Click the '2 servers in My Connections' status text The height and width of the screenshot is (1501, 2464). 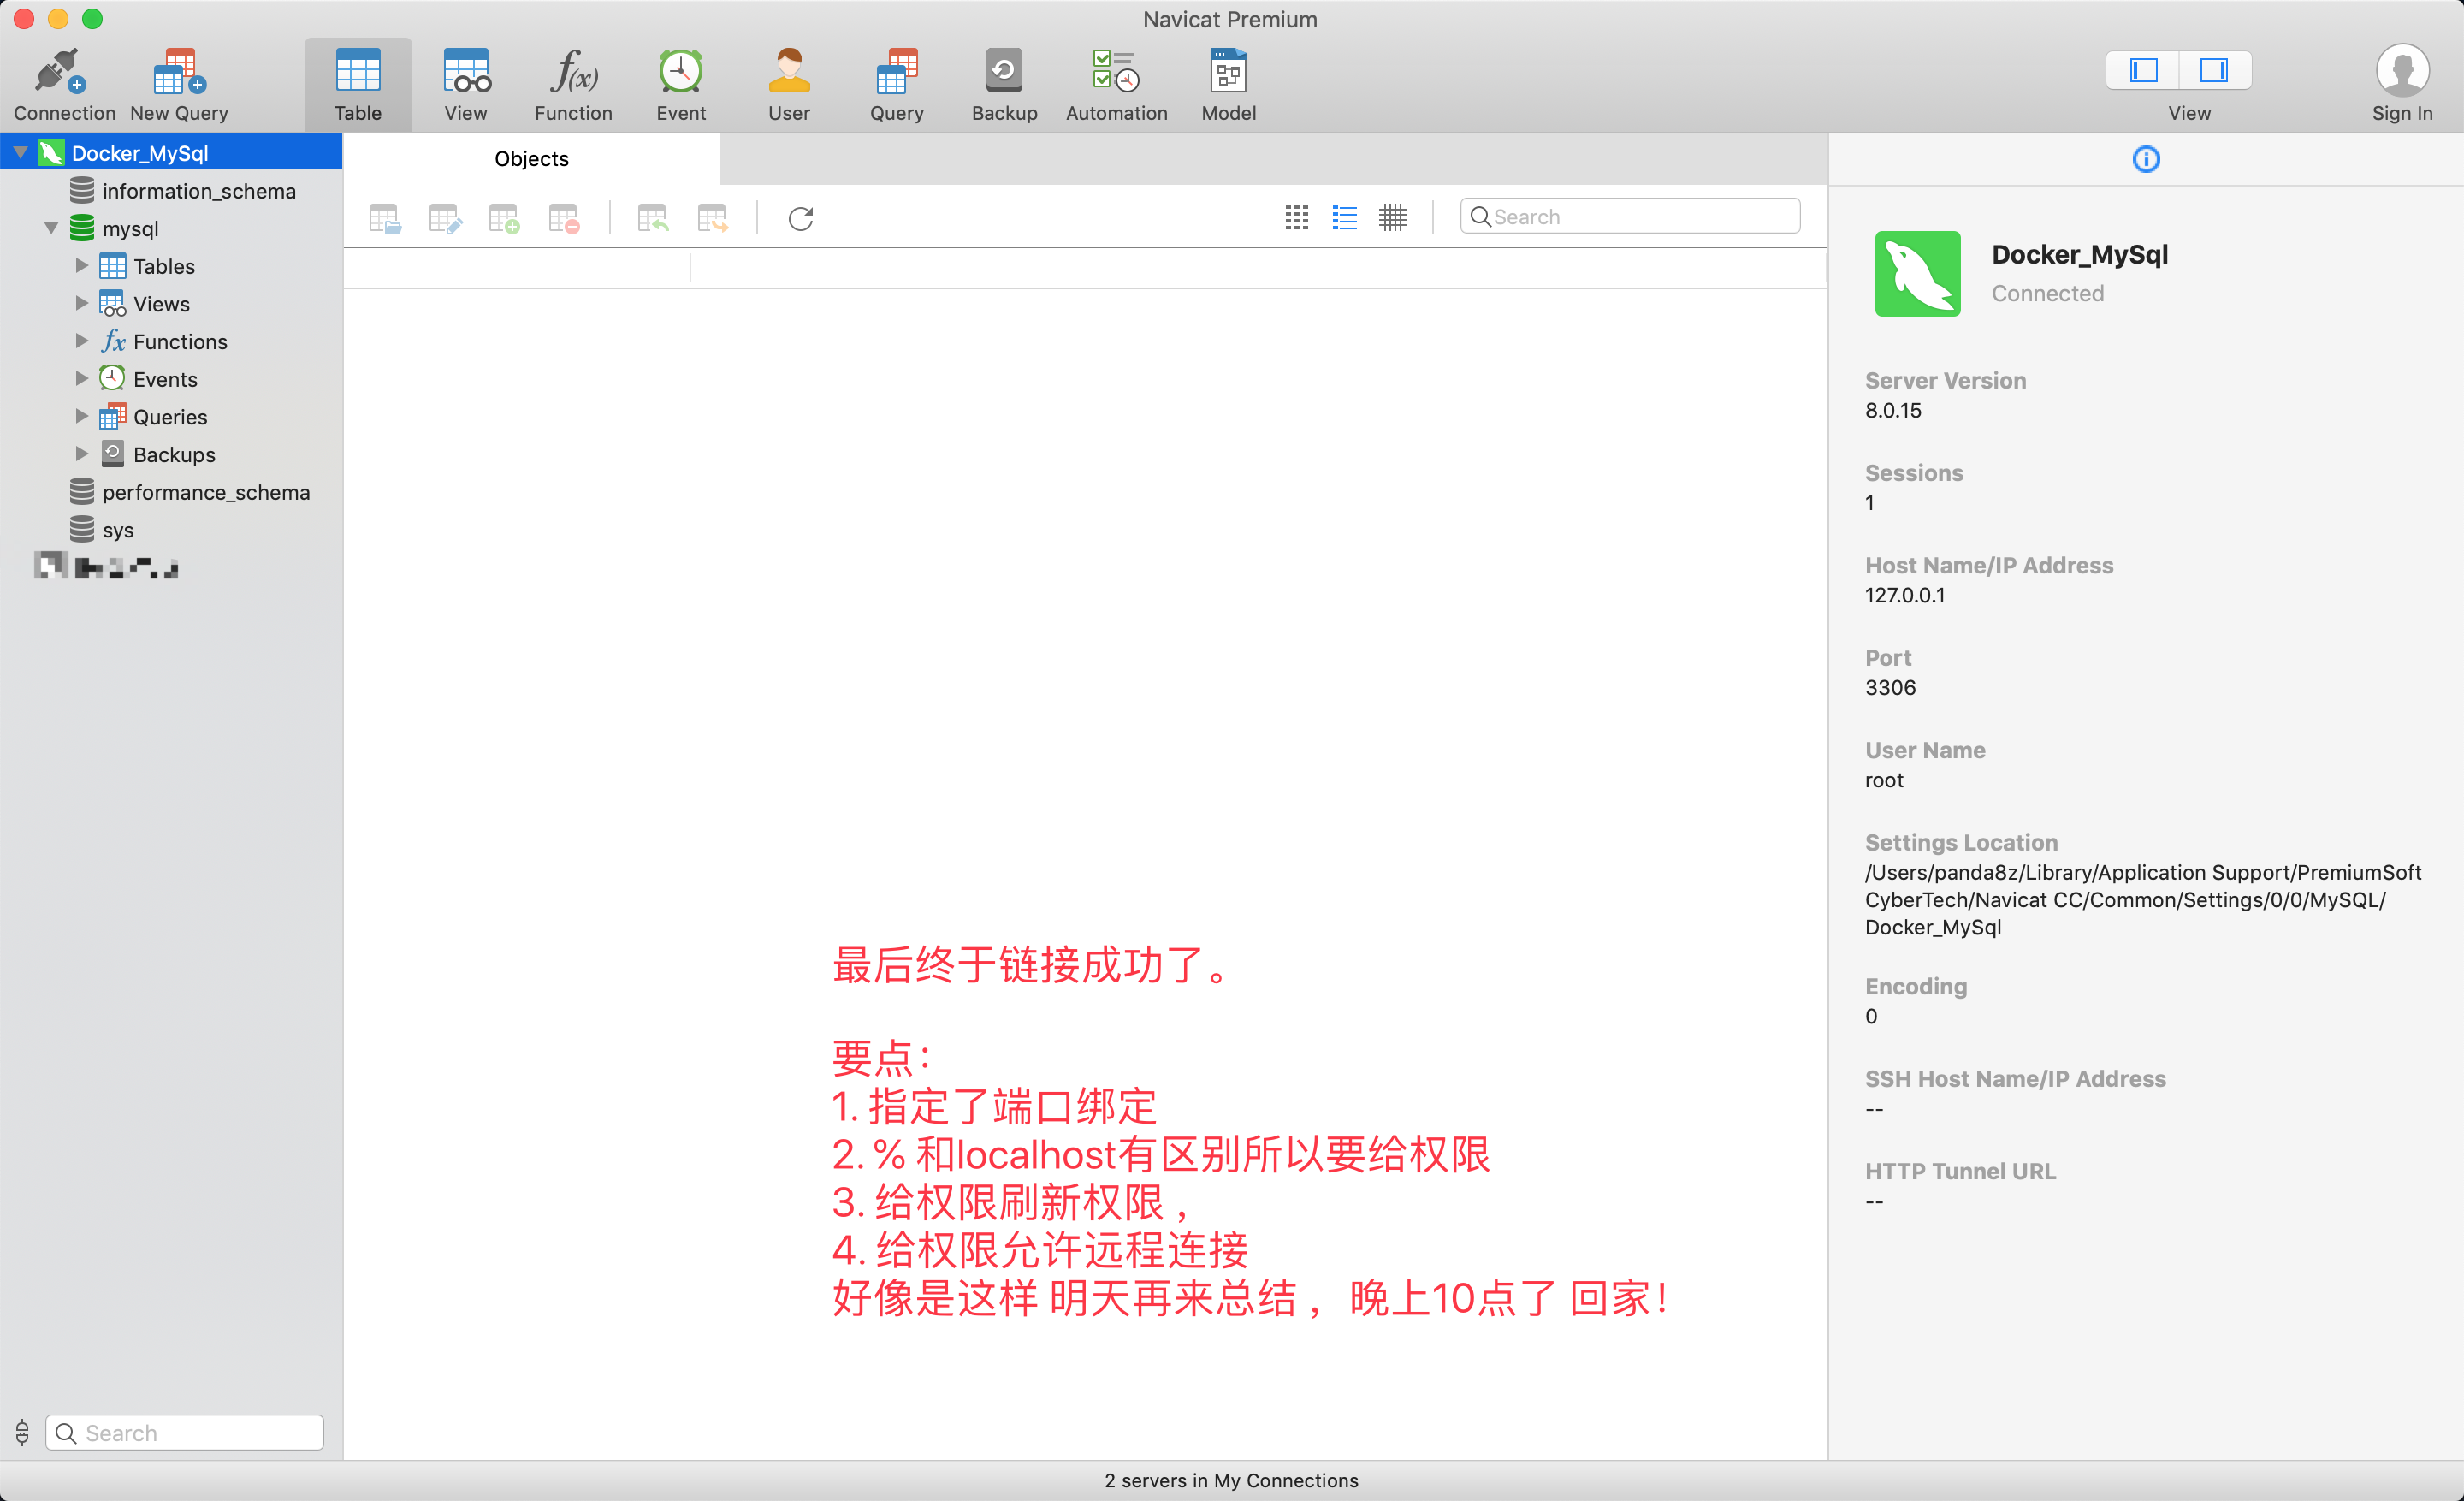click(x=1231, y=1480)
